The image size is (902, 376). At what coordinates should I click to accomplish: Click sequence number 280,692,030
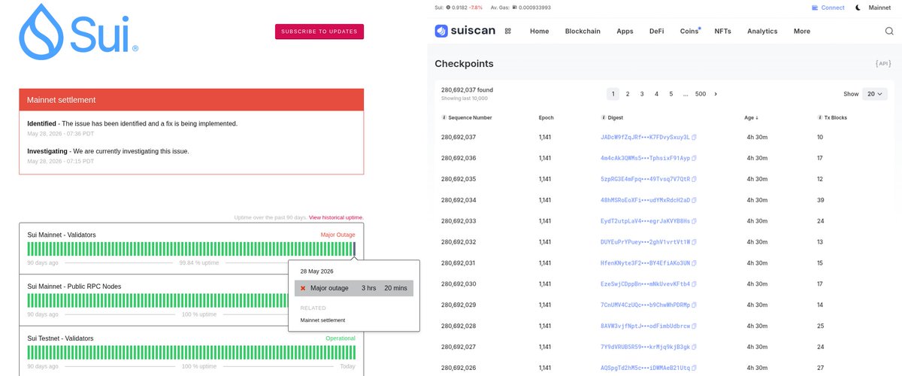point(459,284)
